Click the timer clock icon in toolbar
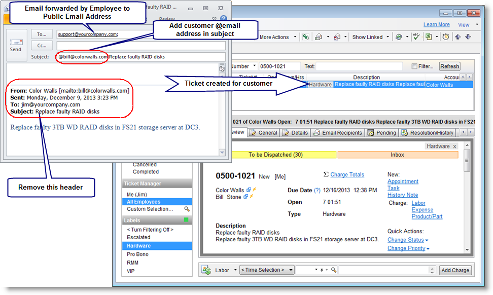The image size is (493, 295). pyautogui.click(x=445, y=37)
